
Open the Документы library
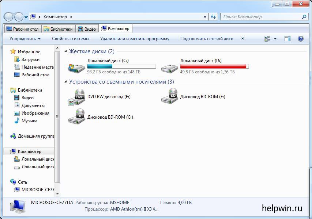coord(33,105)
